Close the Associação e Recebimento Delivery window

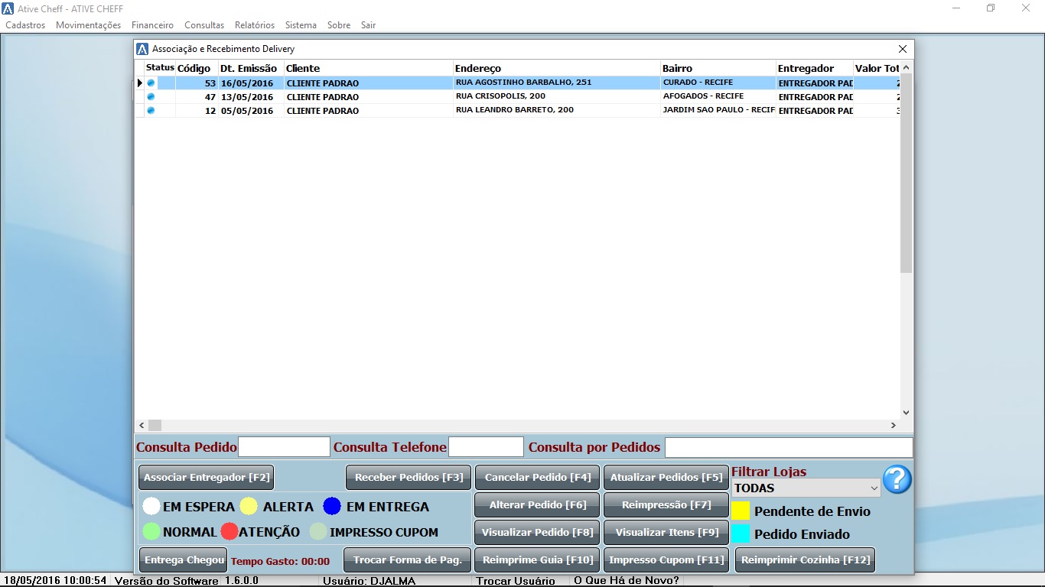coord(903,49)
